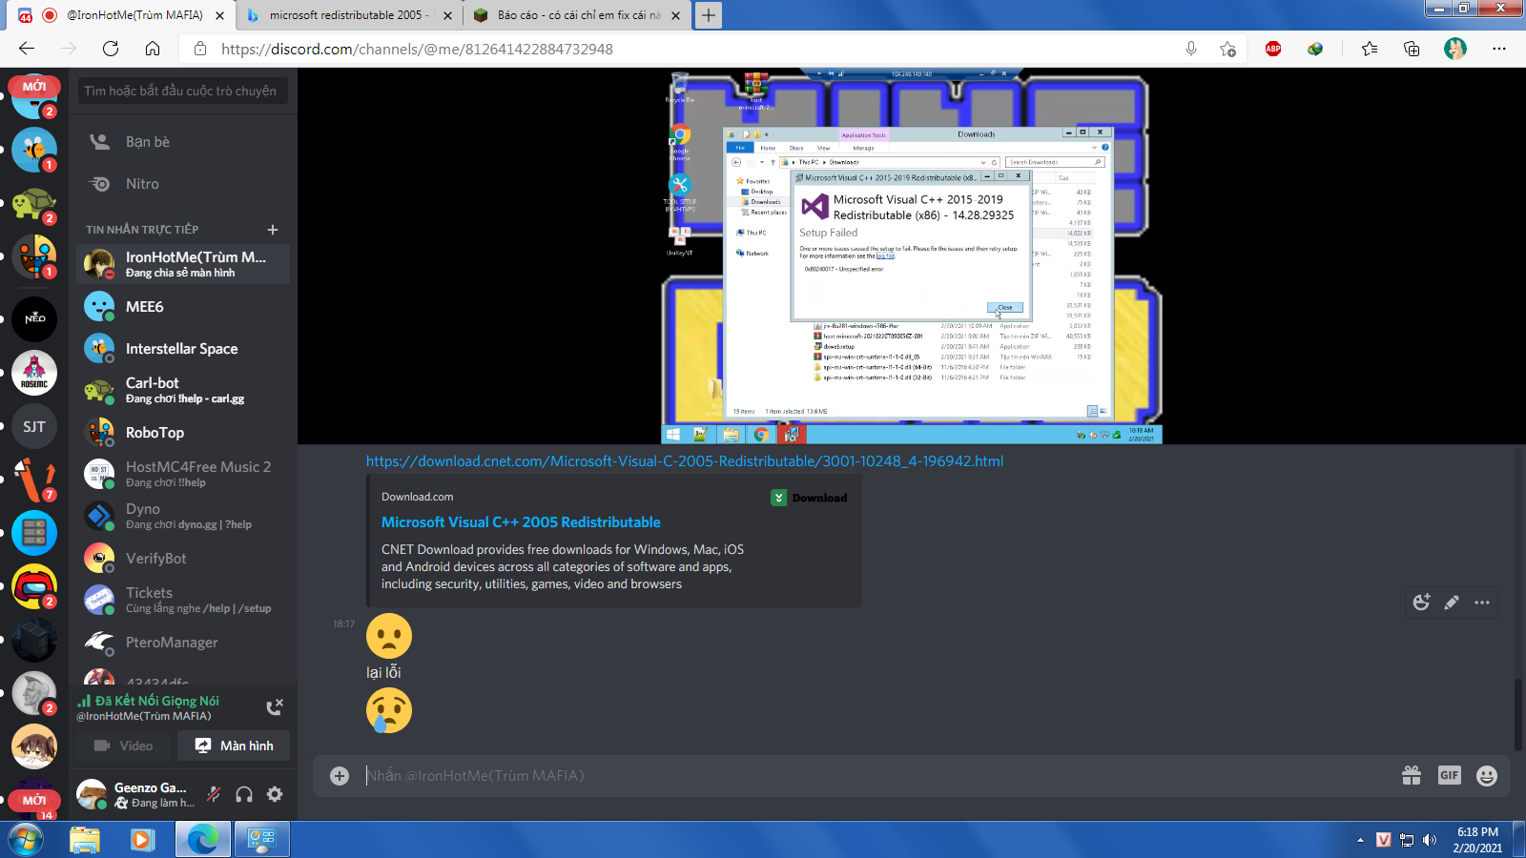This screenshot has width=1526, height=858.
Task: Open the GIF picker
Action: 1450,776
